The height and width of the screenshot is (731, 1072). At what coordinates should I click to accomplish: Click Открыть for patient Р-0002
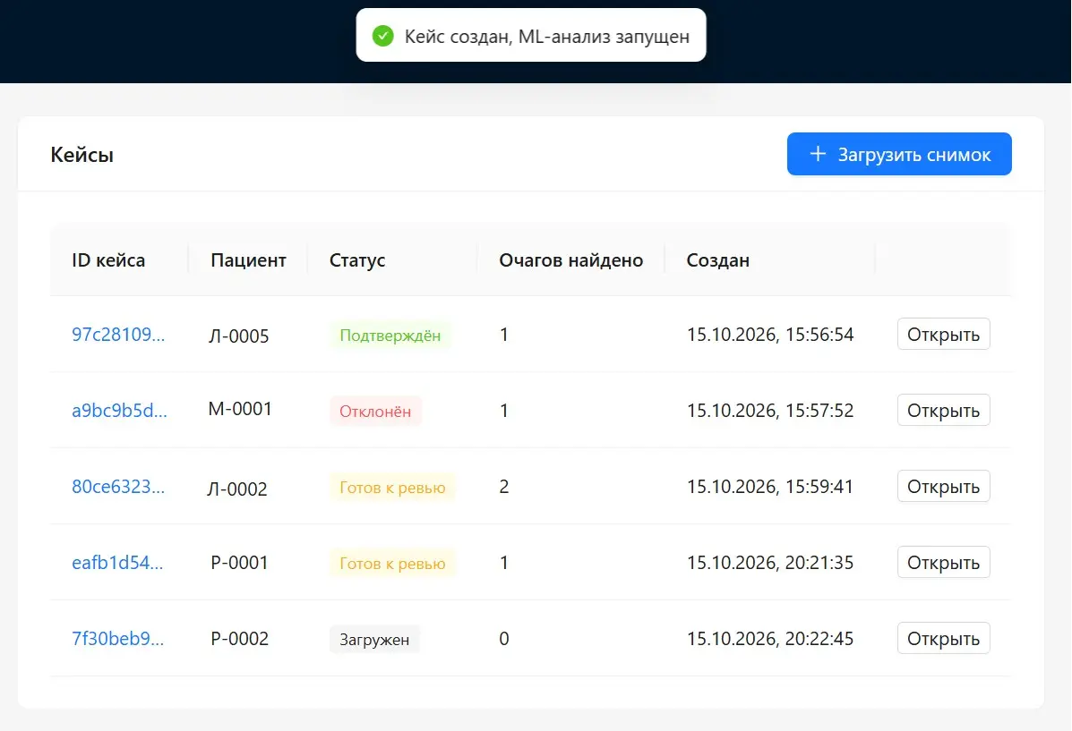[x=943, y=638]
